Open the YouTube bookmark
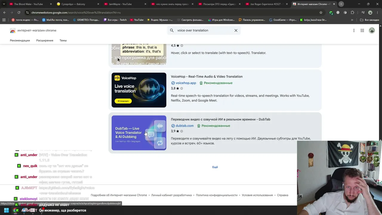Screen dimensions: 382x215 137,20
